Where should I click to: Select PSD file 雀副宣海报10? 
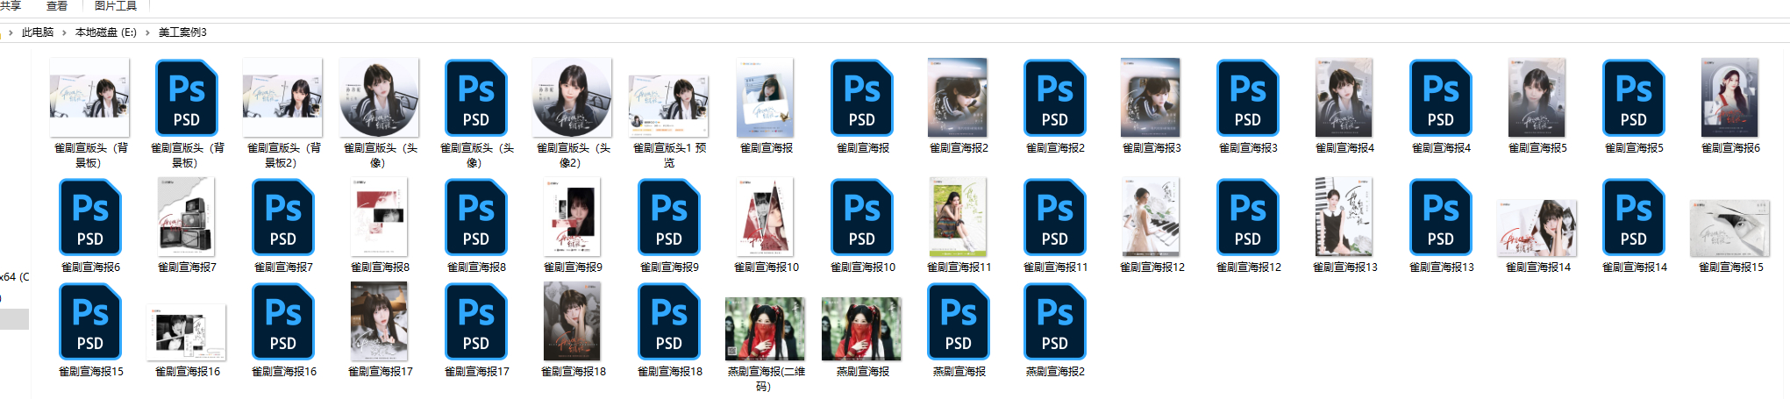861,217
